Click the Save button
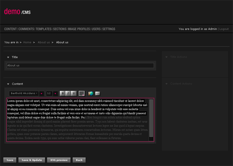This screenshot has width=233, height=166. click(10, 160)
